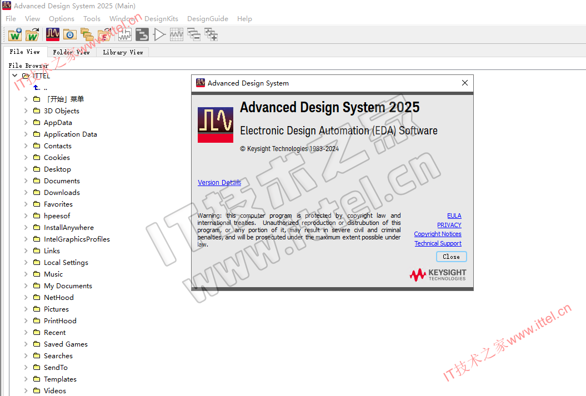
Task: Click the folder icon beside Links
Action: coord(37,250)
